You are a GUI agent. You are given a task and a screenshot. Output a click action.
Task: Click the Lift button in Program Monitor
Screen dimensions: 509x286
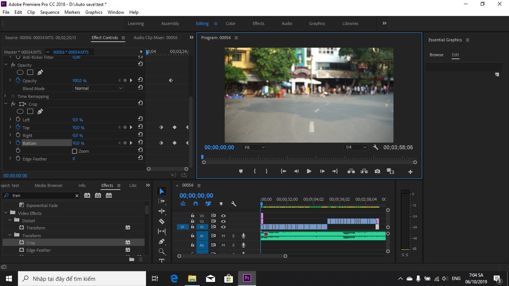click(x=351, y=171)
